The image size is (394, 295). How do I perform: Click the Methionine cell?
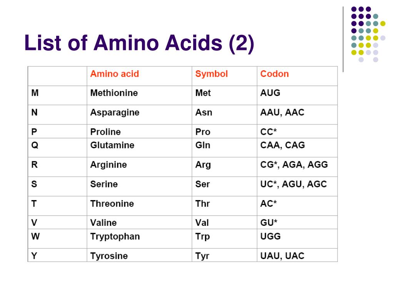point(139,95)
